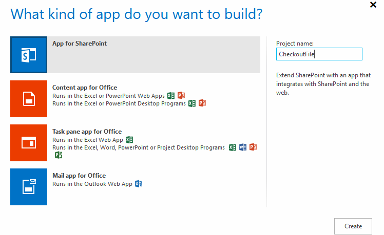Click Excel icon on Content Desktop Programs line
Screen dimensions: 384x235
192,103
